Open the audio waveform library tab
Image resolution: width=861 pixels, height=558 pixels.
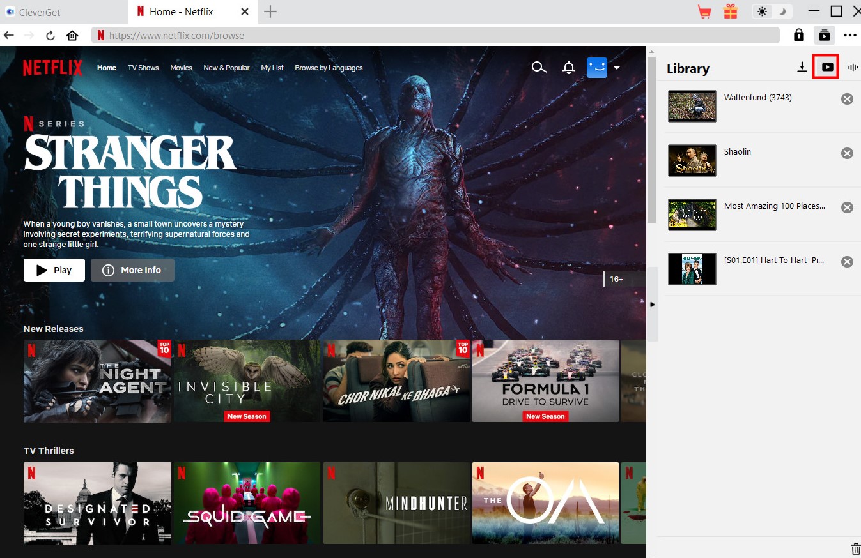[852, 67]
